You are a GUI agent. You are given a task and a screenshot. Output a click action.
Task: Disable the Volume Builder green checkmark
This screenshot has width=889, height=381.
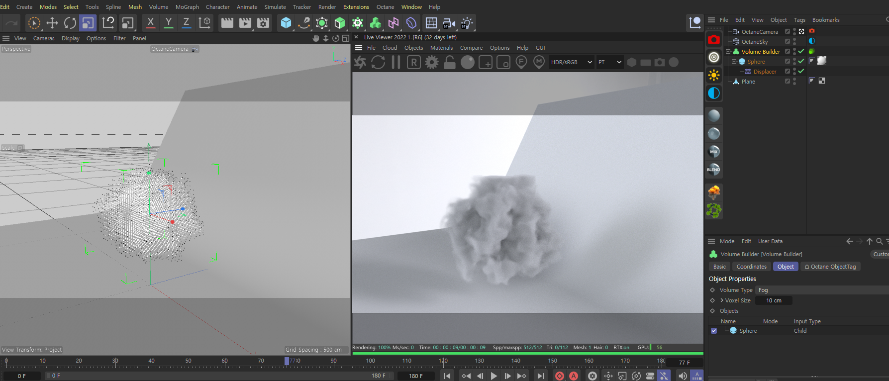(x=801, y=51)
